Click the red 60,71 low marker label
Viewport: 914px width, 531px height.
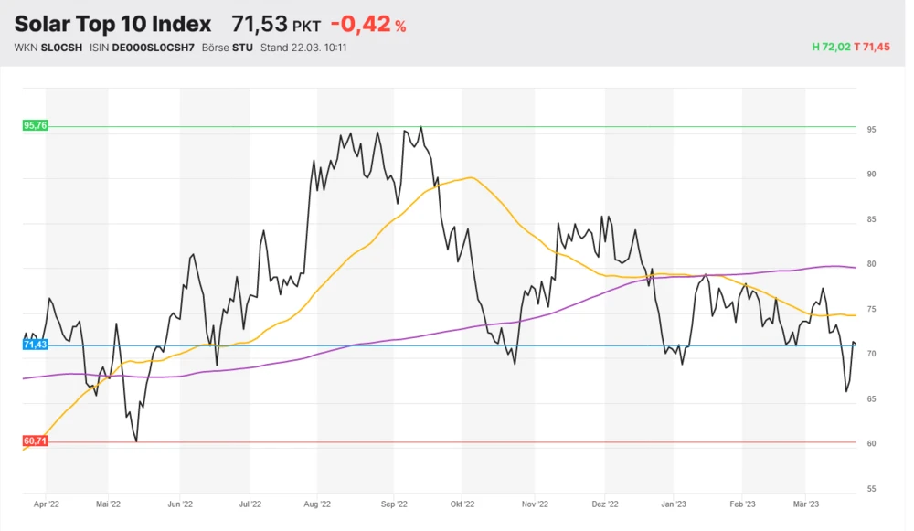coord(35,441)
